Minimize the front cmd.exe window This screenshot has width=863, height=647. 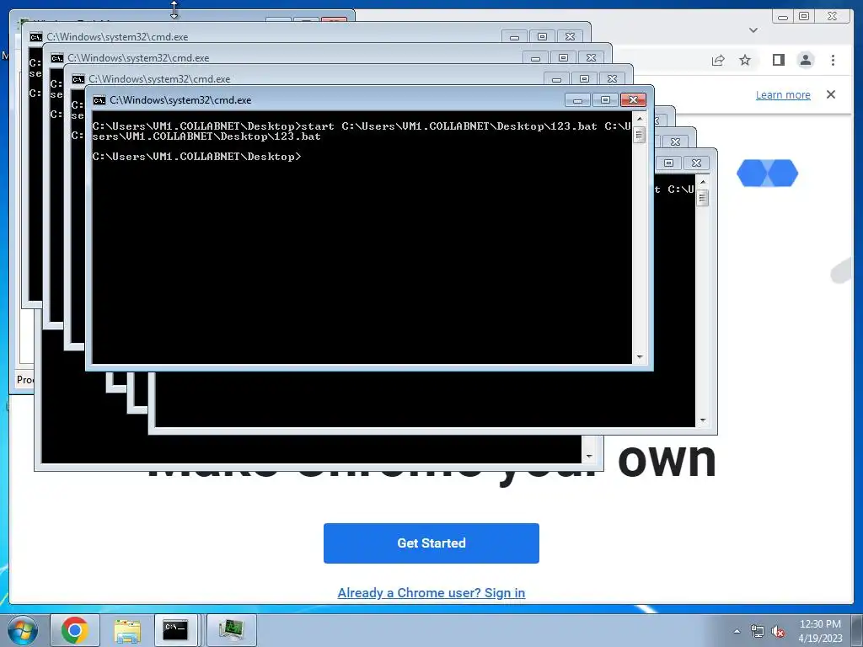(577, 99)
